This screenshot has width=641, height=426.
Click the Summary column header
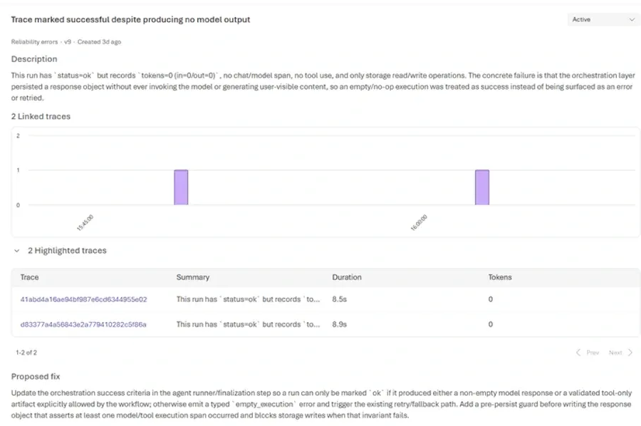[x=192, y=277]
